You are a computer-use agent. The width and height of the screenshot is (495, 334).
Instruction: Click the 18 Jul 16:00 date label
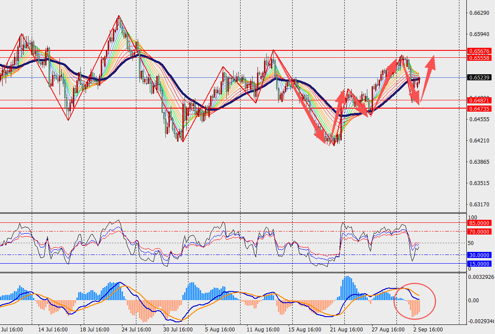click(94, 329)
